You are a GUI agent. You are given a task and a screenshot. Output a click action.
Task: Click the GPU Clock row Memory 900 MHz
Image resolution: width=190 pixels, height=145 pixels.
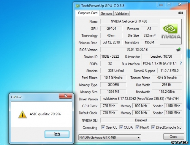point(141,106)
